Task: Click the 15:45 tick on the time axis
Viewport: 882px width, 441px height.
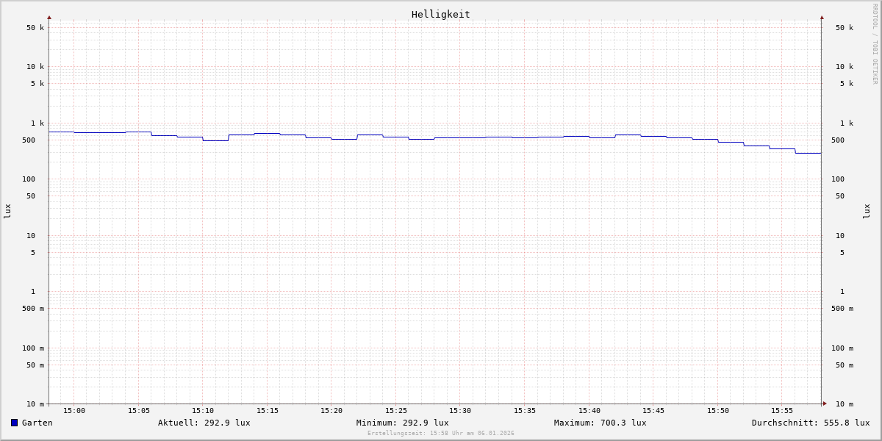Action: 653,411
